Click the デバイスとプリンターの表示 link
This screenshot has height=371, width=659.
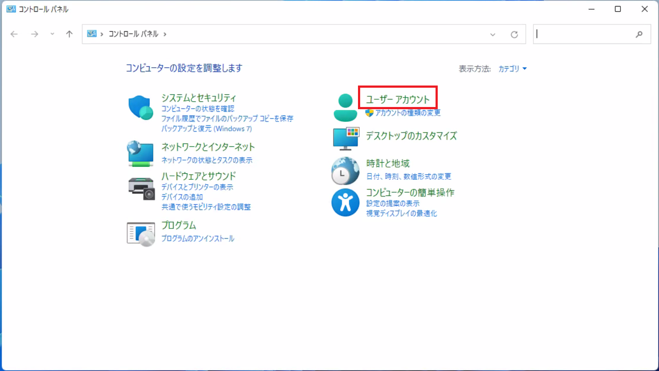click(197, 187)
